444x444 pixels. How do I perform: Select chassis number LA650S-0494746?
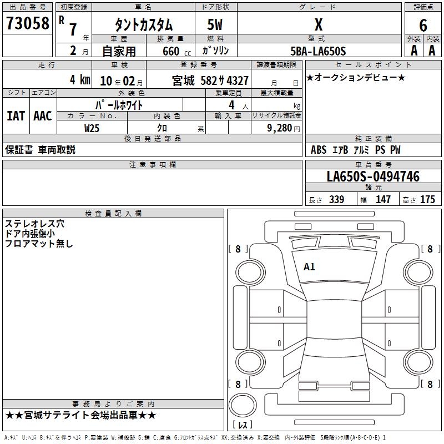pyautogui.click(x=373, y=176)
